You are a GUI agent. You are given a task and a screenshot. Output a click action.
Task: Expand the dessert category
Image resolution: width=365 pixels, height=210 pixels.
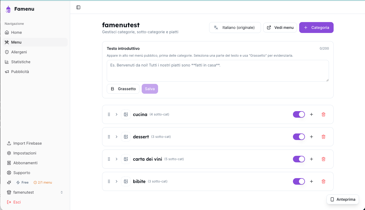pyautogui.click(x=117, y=137)
